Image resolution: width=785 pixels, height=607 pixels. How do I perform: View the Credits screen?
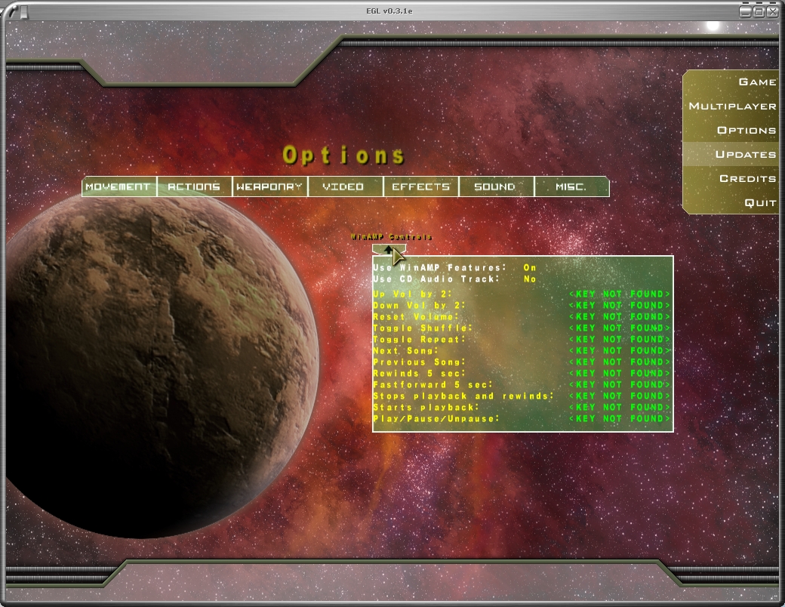tap(747, 178)
